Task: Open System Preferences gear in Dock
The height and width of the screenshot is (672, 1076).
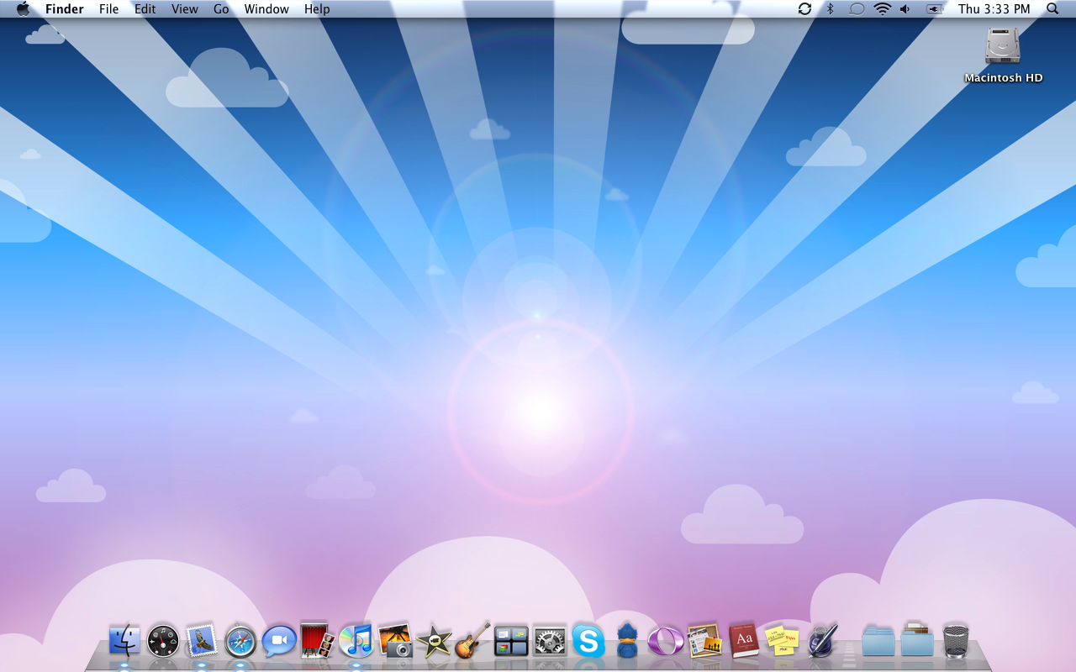Action: pos(550,641)
